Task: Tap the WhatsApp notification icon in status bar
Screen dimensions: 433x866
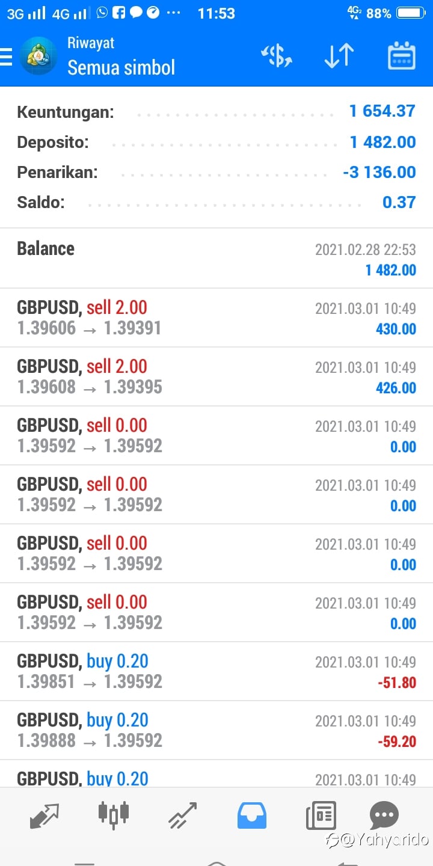Action: click(102, 13)
